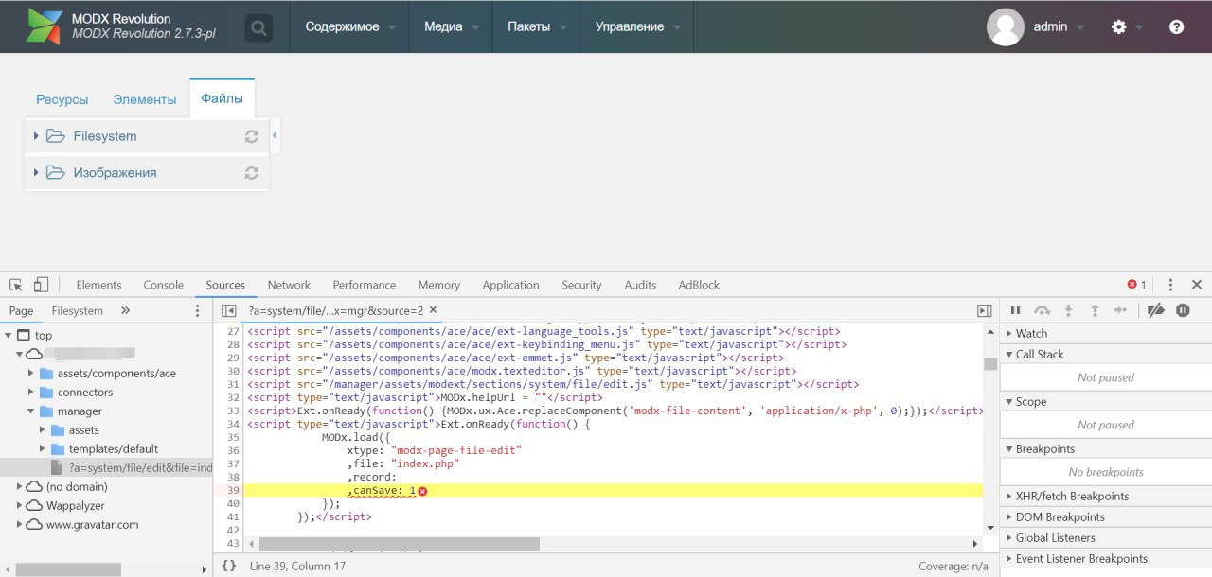Select the Файлы tab
The height and width of the screenshot is (577, 1212).
click(x=222, y=98)
